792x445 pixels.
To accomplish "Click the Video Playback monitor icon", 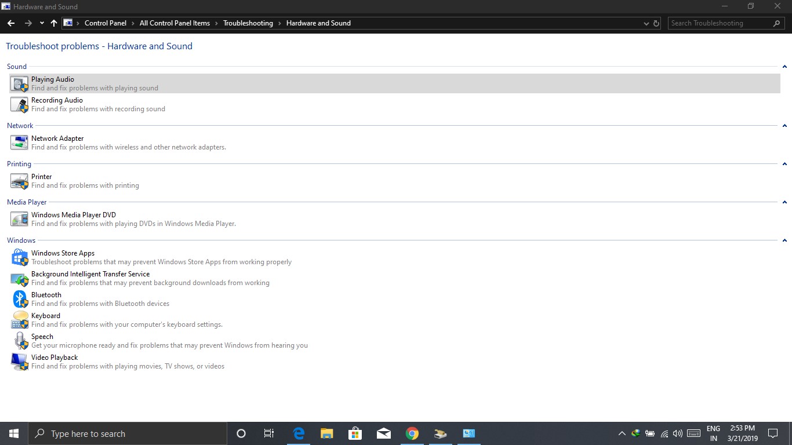I will (19, 362).
